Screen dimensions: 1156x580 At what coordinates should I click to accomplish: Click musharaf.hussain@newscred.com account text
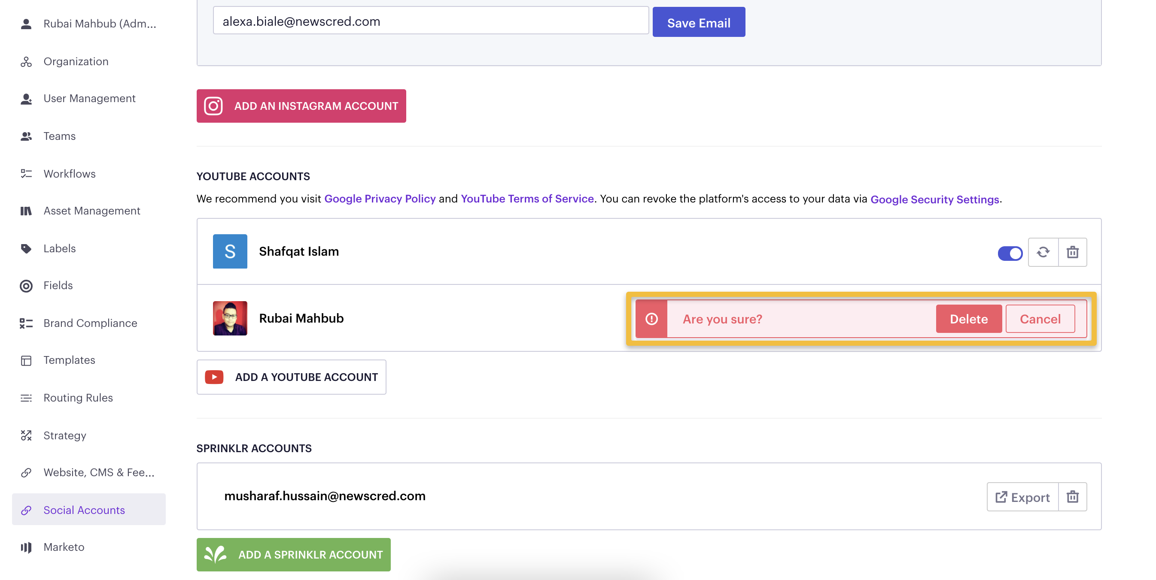click(x=325, y=496)
